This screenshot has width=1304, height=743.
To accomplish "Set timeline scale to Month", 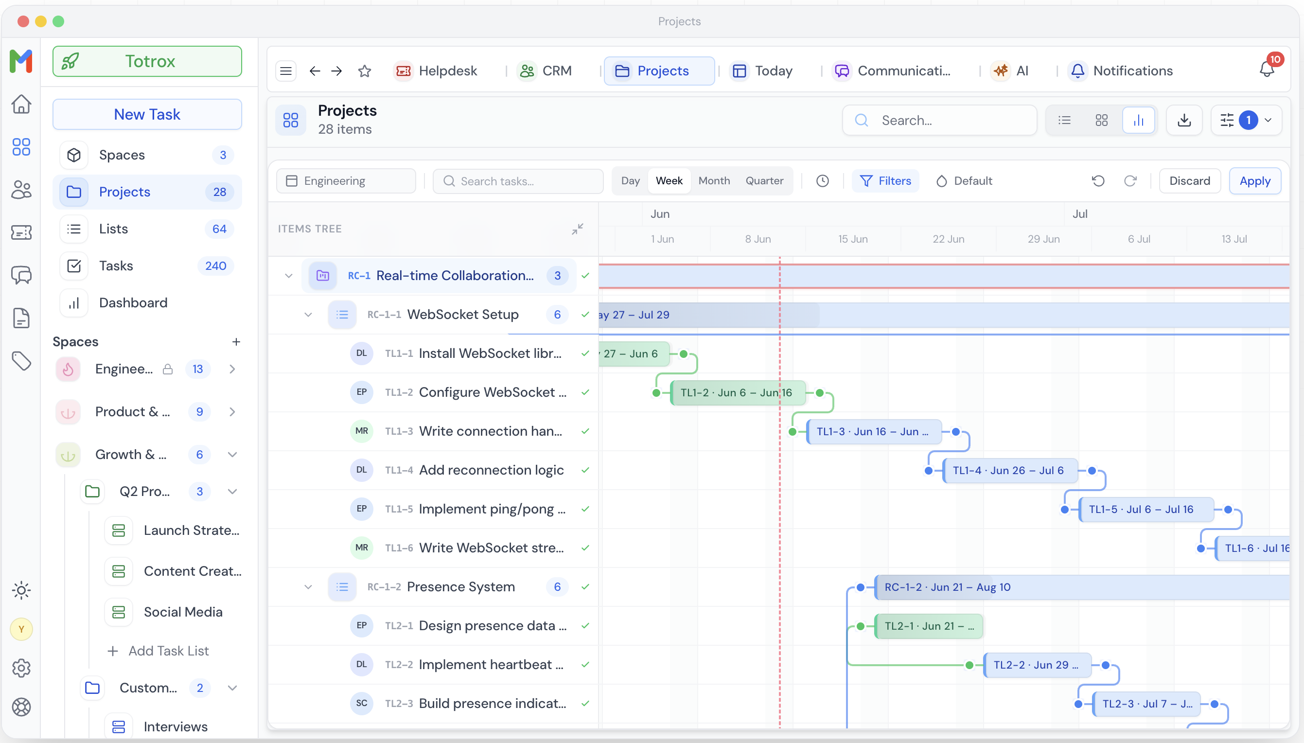I will coord(714,181).
